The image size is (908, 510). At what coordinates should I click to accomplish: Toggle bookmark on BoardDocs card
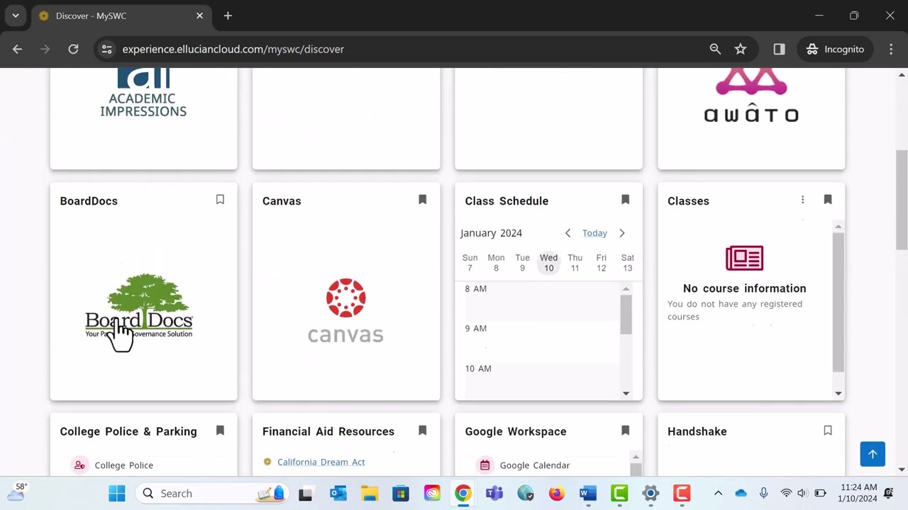(x=220, y=200)
